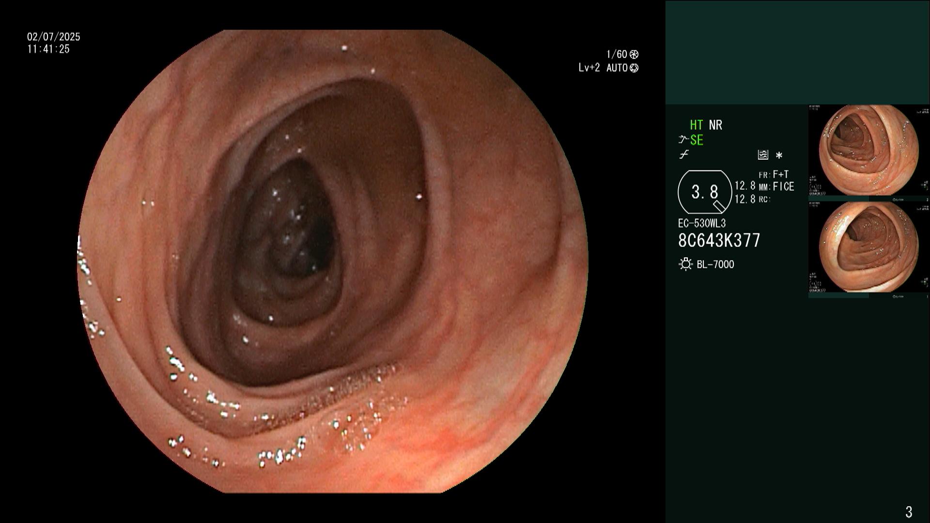Click the Lv+2 brightness level text
The image size is (930, 523).
point(589,68)
